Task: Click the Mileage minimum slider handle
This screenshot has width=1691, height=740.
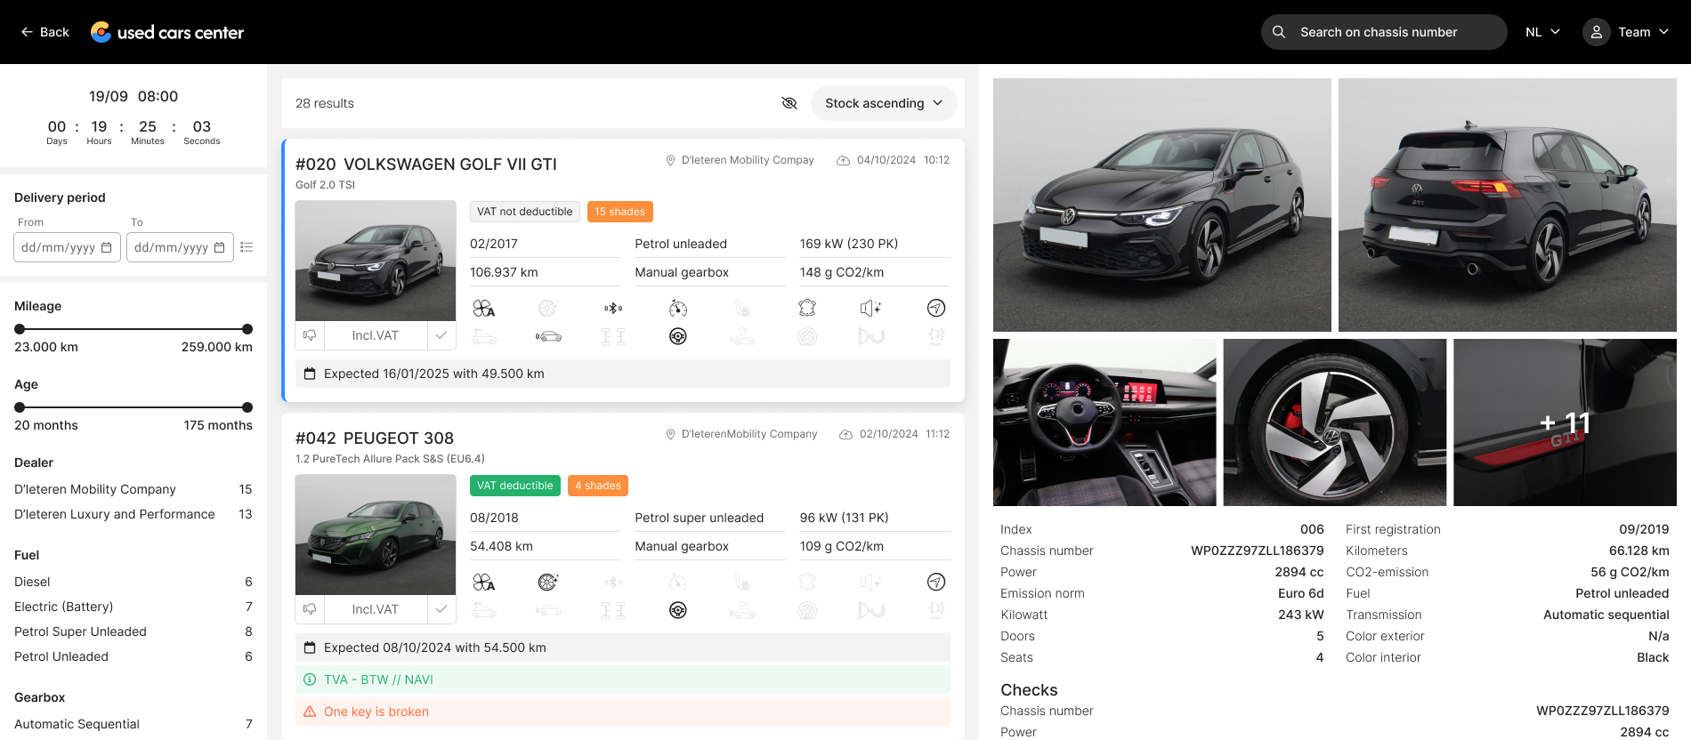Action: [20, 329]
